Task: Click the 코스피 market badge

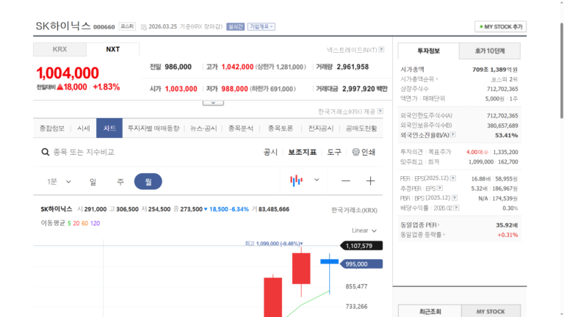Action: [x=127, y=26]
